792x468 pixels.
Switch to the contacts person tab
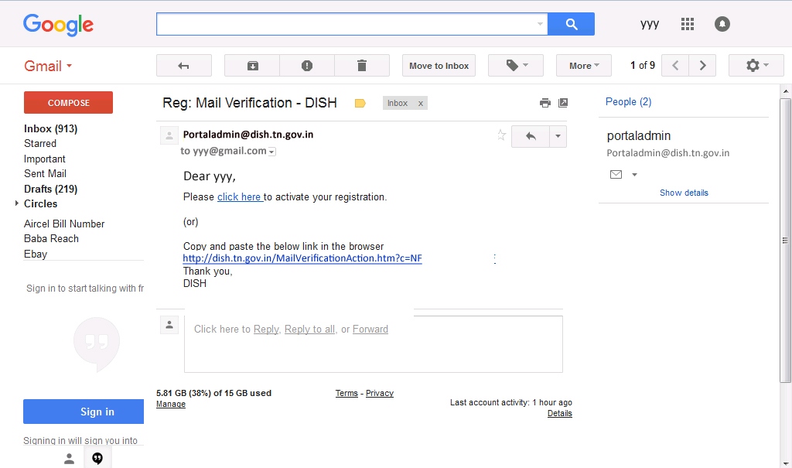pos(69,459)
